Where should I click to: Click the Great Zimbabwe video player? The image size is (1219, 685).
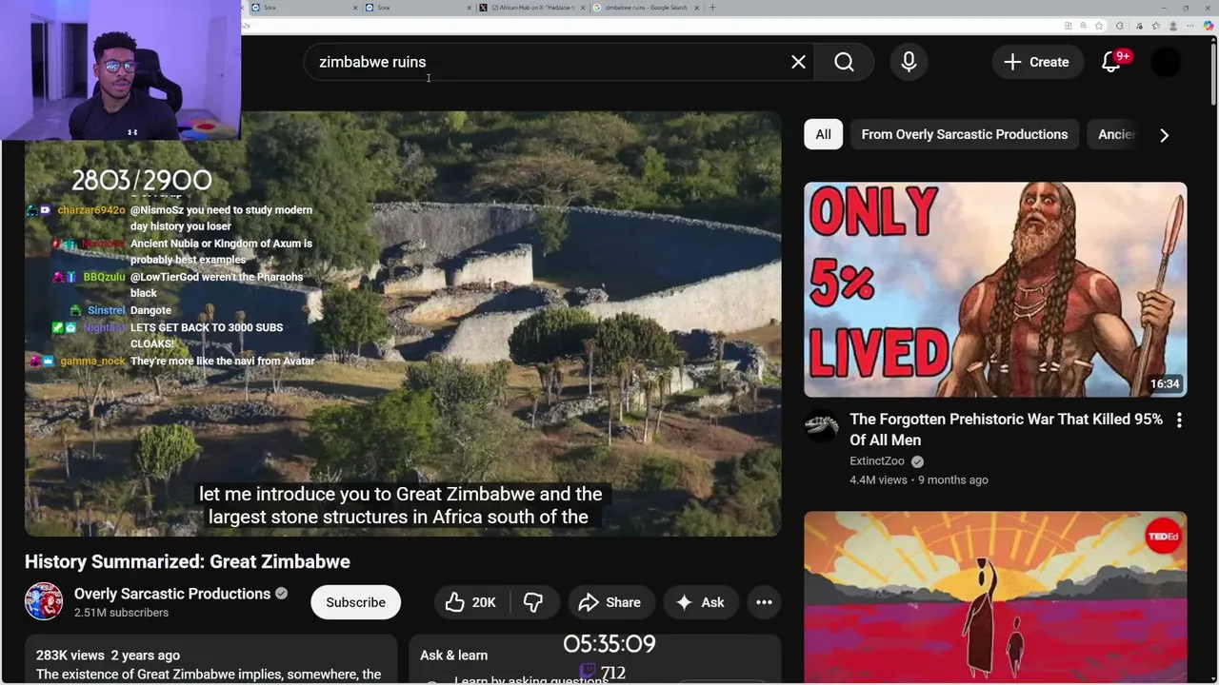point(403,323)
